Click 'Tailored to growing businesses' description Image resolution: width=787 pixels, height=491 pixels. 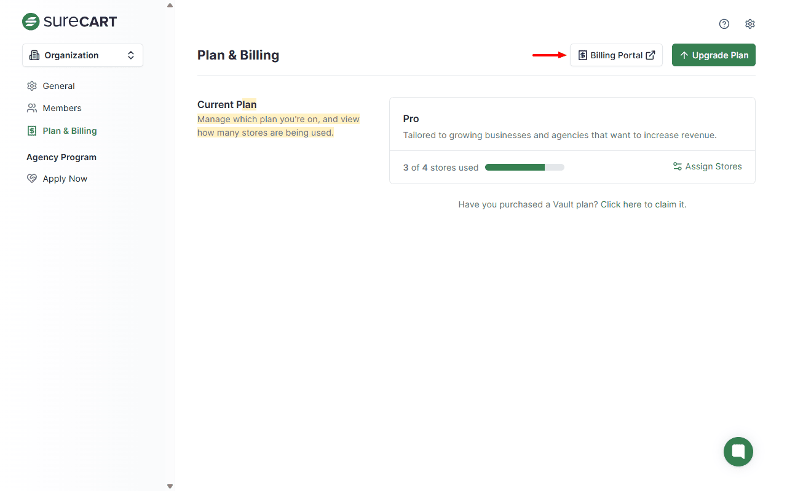(560, 135)
